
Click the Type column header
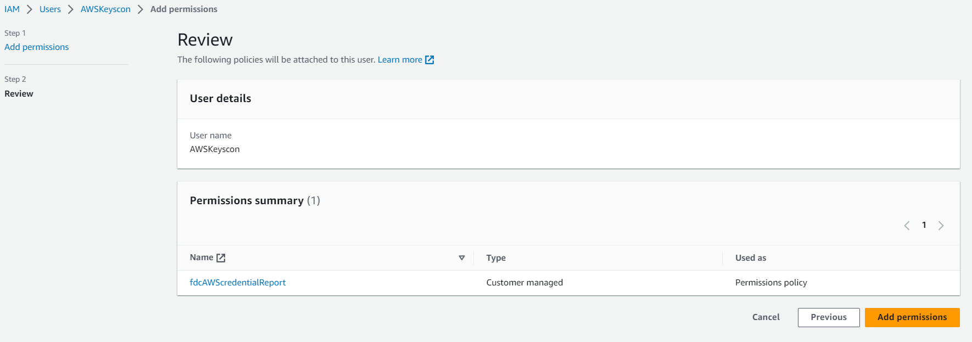(496, 258)
